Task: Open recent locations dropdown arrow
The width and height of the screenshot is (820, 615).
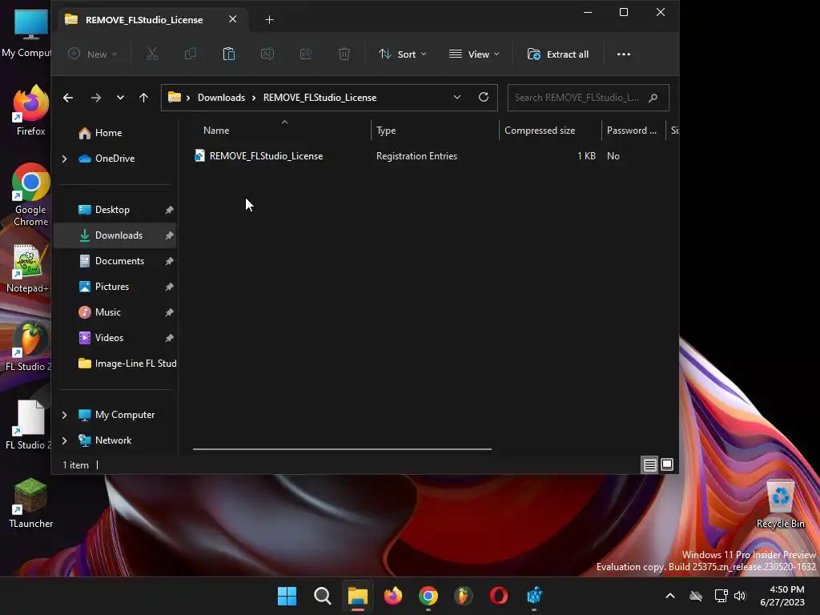Action: click(x=120, y=97)
